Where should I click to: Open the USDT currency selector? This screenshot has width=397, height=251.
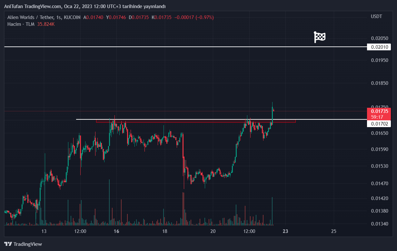point(376,16)
